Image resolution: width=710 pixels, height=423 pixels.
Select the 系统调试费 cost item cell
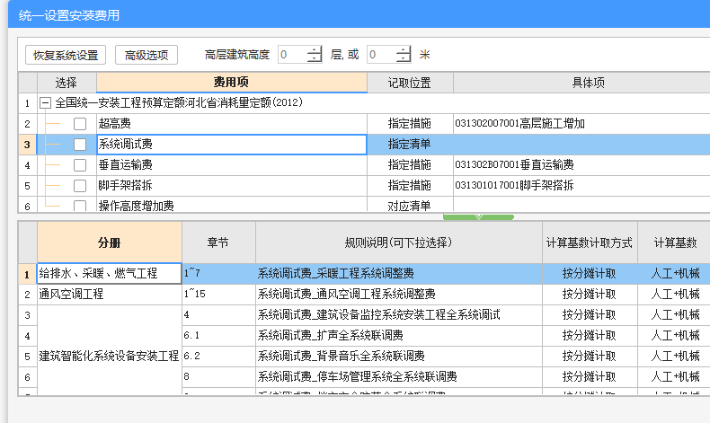(231, 145)
